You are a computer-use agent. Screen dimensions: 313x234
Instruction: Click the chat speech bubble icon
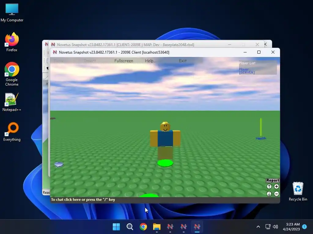pyautogui.click(x=59, y=165)
